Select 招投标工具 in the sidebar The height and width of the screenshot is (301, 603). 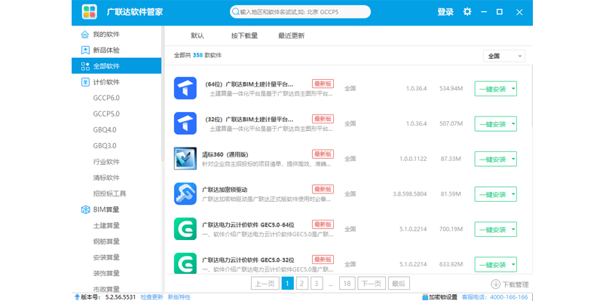pyautogui.click(x=109, y=193)
